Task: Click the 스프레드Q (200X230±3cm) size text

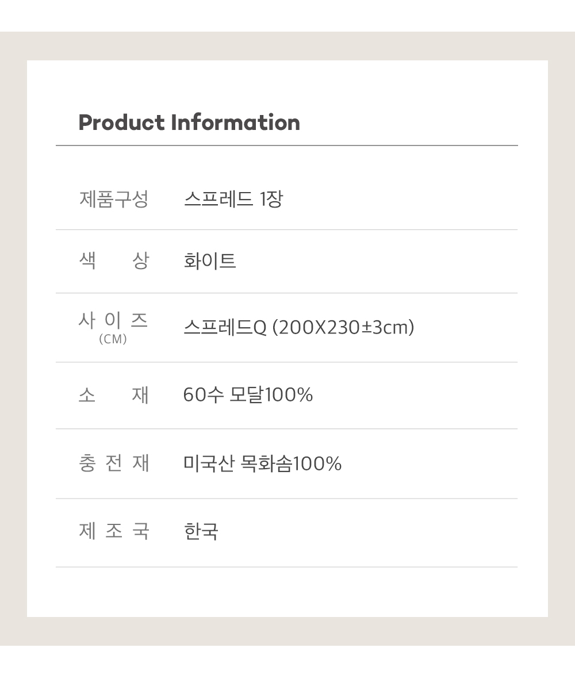Action: [299, 327]
